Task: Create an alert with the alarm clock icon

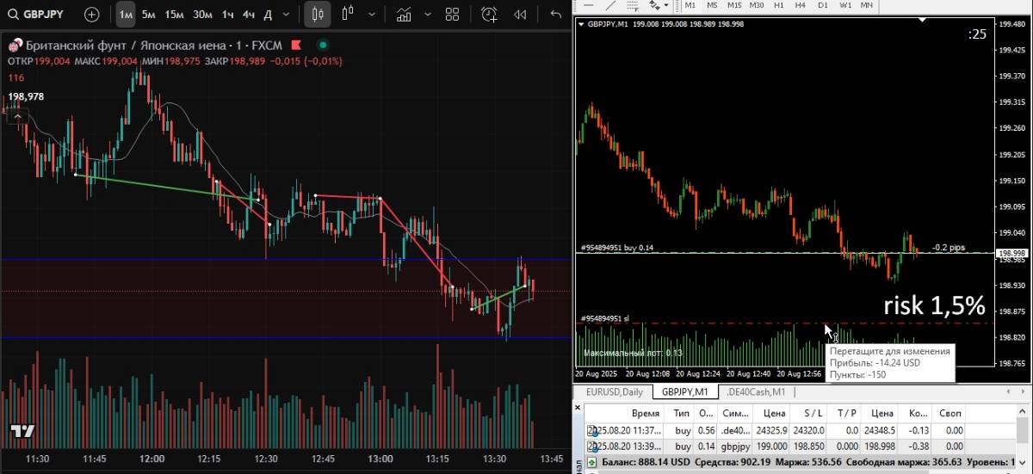Action: pyautogui.click(x=489, y=14)
